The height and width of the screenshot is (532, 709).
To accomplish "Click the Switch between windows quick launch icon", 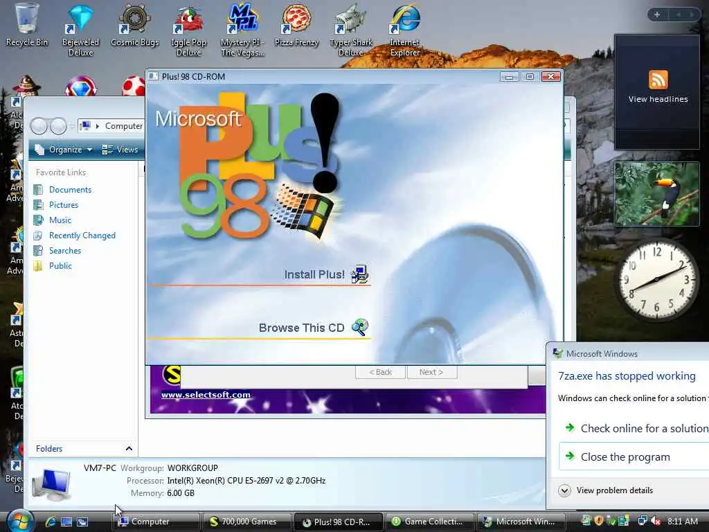I will [82, 522].
